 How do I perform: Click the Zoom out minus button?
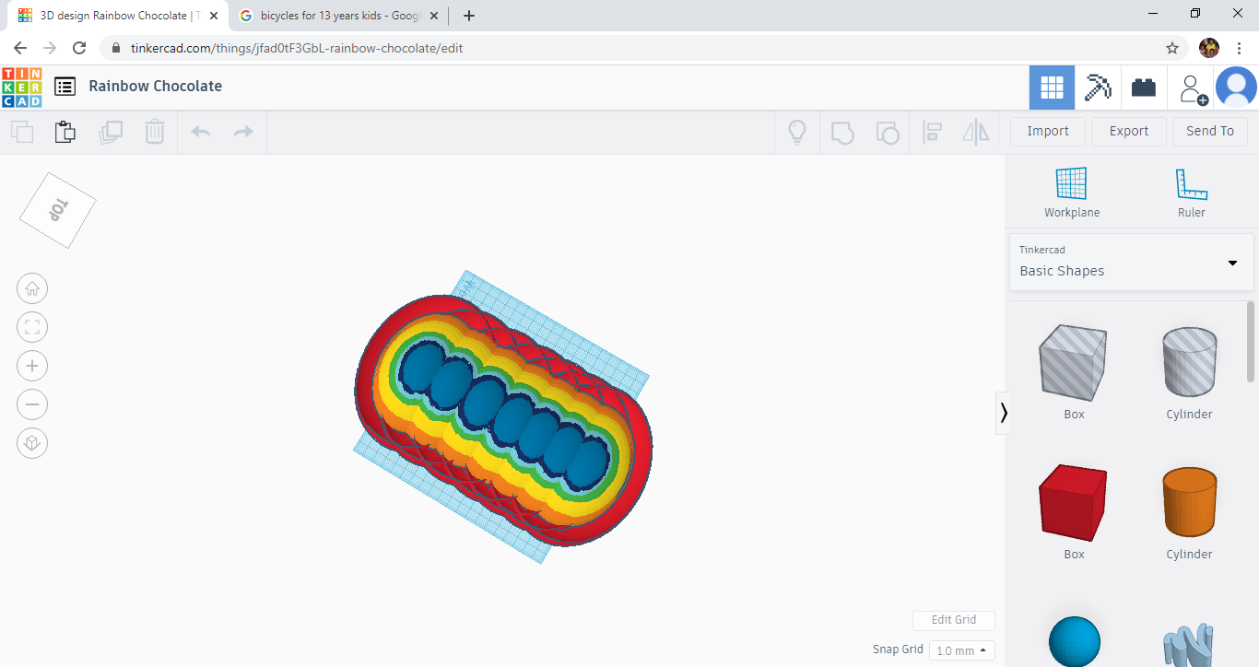click(x=32, y=404)
